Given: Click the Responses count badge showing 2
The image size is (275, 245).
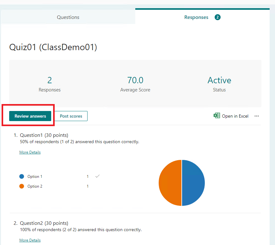Looking at the screenshot, I should [x=217, y=17].
